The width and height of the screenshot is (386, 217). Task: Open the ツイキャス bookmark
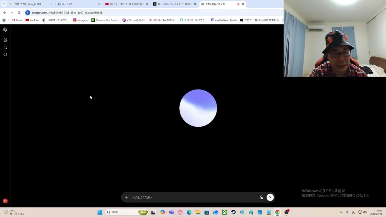click(193, 20)
